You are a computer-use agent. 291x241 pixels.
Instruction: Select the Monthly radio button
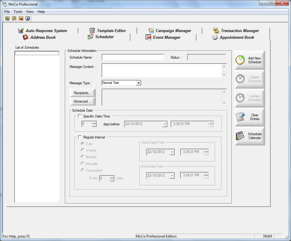tap(83, 157)
